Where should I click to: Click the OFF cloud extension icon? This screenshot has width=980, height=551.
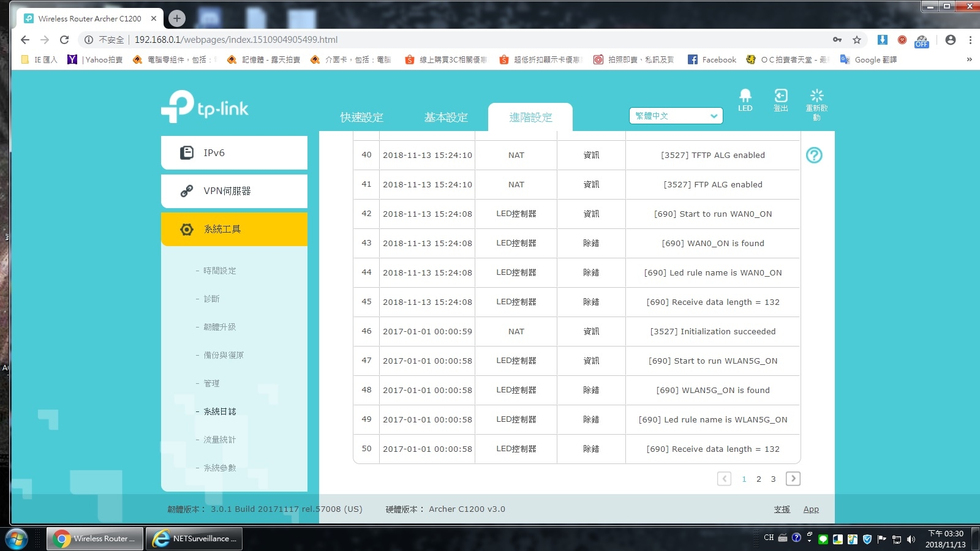(x=922, y=41)
